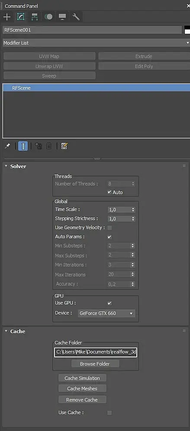Switch to the Modify panel icon
The width and height of the screenshot is (190, 431).
pyautogui.click(x=21, y=17)
